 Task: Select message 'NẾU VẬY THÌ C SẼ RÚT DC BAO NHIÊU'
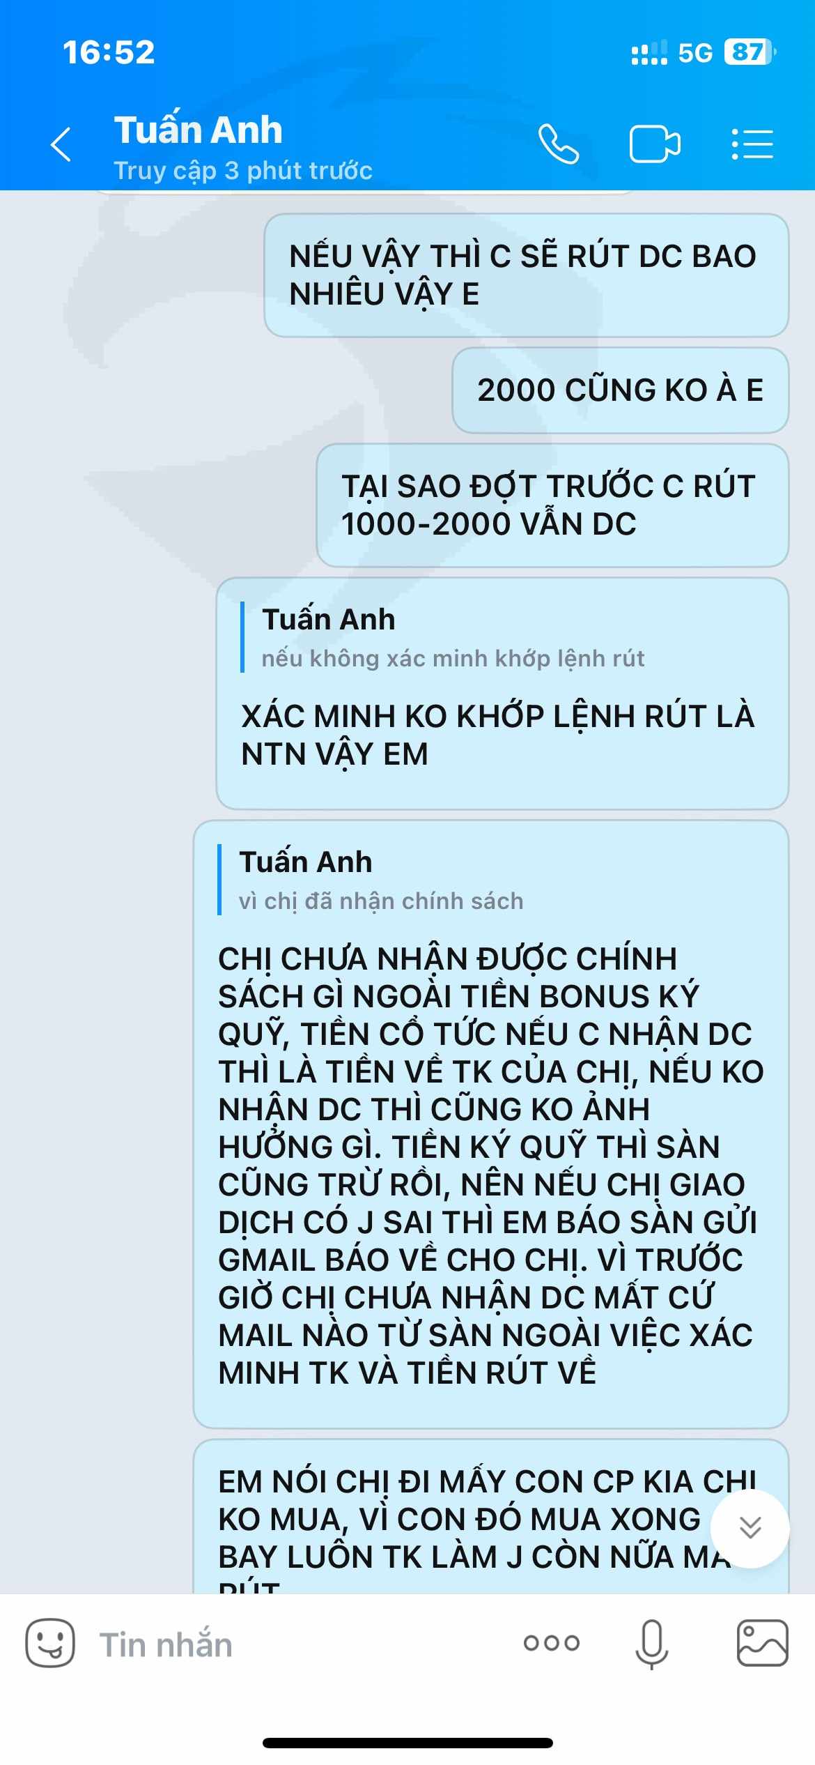tap(526, 275)
